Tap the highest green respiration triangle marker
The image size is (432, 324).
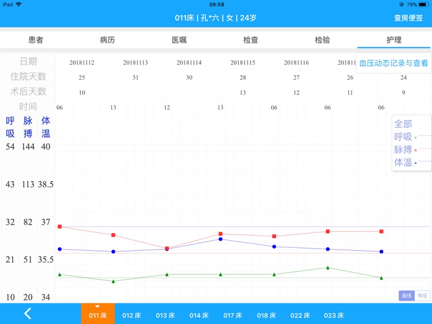(328, 268)
